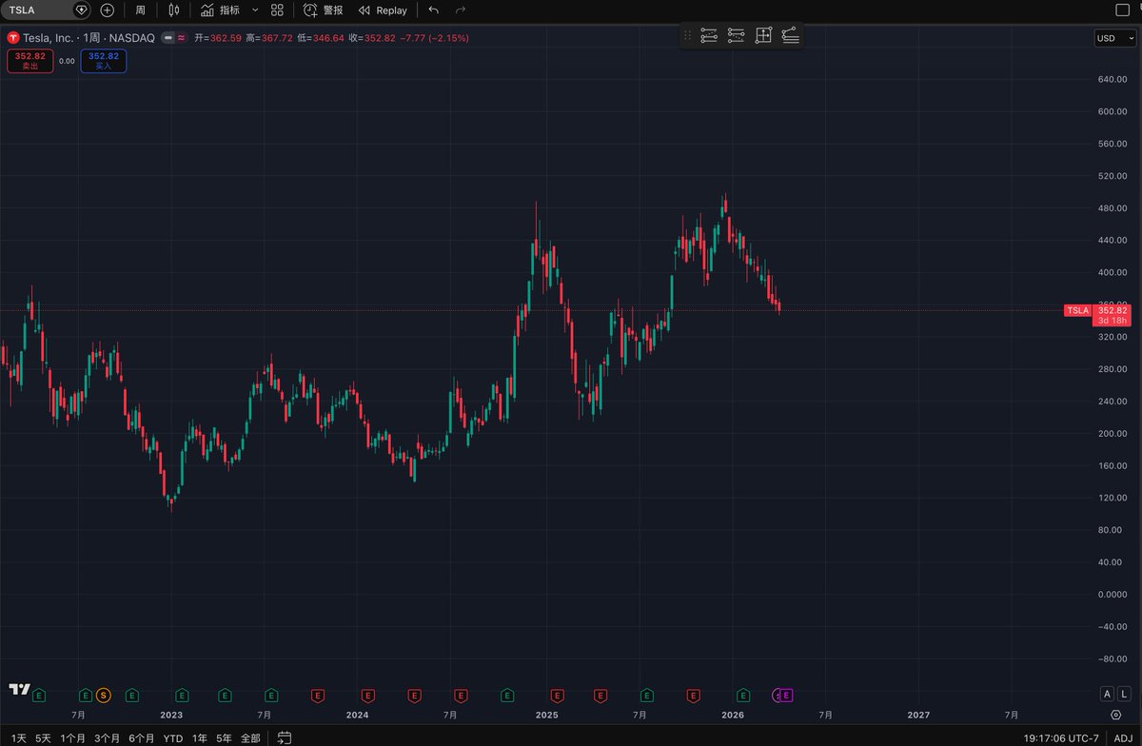
Task: Click the diamond icon inside the symbol box
Action: [x=82, y=10]
